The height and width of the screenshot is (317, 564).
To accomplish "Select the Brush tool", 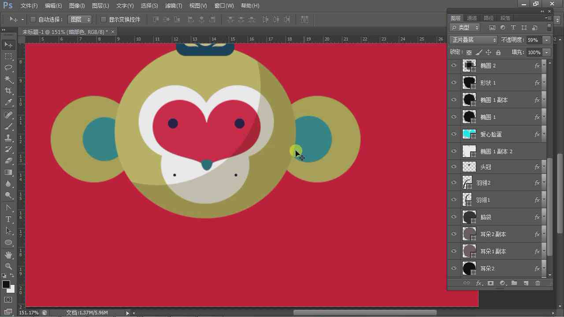I will click(x=8, y=126).
